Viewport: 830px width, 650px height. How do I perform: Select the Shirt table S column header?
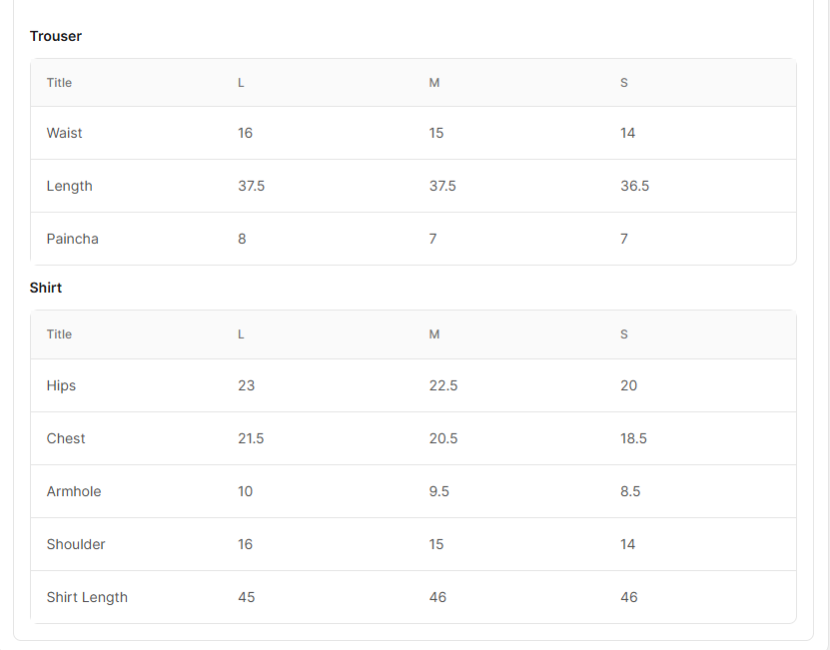624,334
